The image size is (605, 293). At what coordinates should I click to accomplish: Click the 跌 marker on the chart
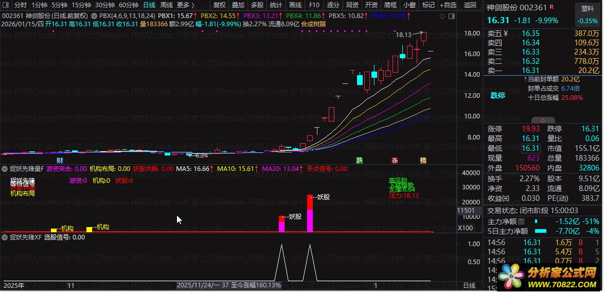[360, 161]
